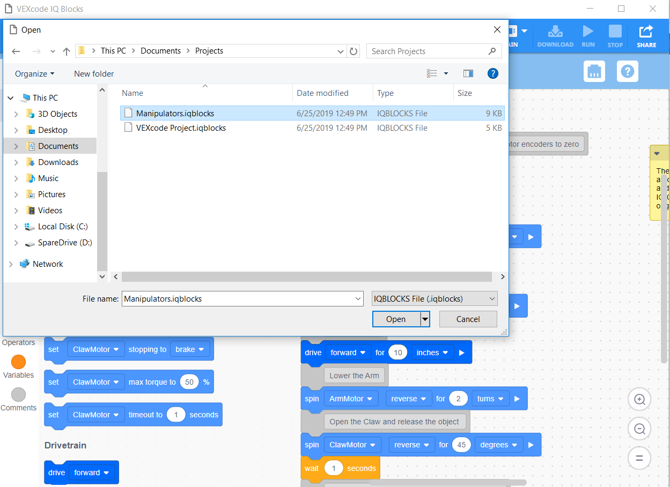Select the Comments category gray circle
This screenshot has width=670, height=487.
[19, 394]
